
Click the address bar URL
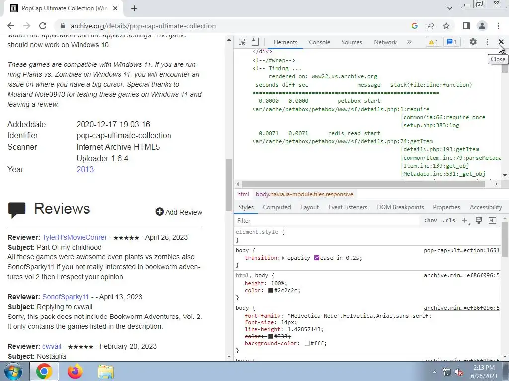(x=143, y=26)
